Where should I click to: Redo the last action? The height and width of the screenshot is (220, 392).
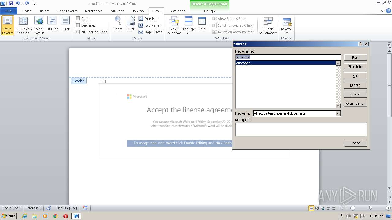point(28,3)
